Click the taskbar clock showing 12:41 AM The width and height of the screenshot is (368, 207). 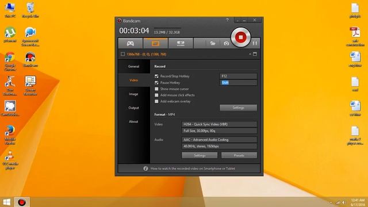point(358,202)
